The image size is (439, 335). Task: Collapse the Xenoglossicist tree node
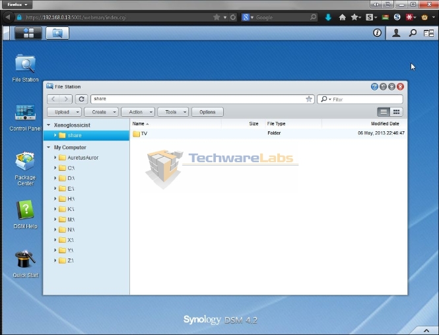48,125
